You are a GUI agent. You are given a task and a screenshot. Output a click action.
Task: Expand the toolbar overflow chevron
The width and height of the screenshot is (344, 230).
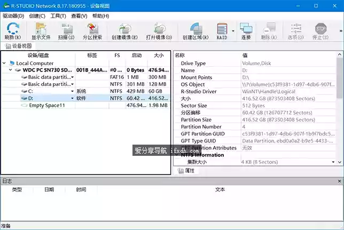point(341,31)
